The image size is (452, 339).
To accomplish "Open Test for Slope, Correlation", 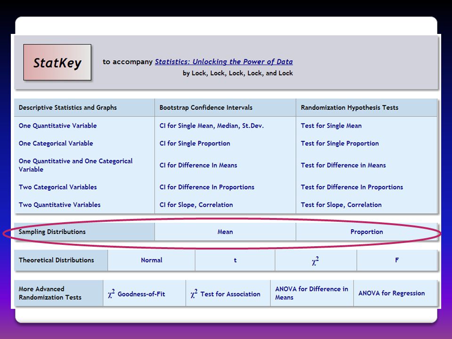I will point(341,205).
